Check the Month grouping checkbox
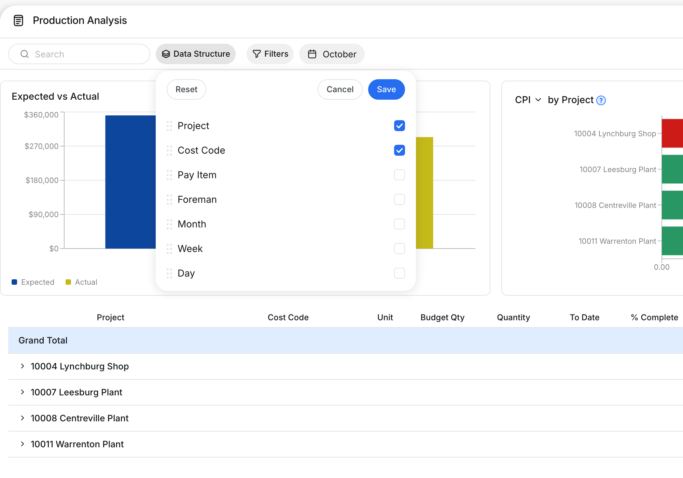 [x=400, y=224]
